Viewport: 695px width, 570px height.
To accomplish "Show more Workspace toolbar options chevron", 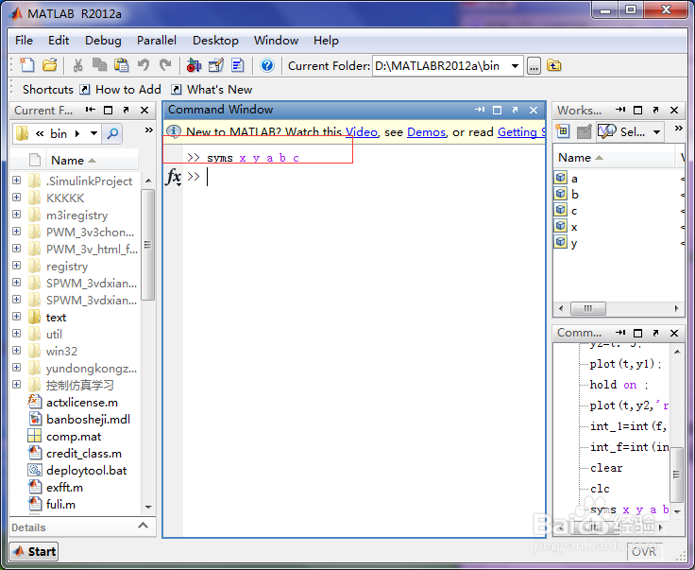I will pyautogui.click(x=679, y=129).
